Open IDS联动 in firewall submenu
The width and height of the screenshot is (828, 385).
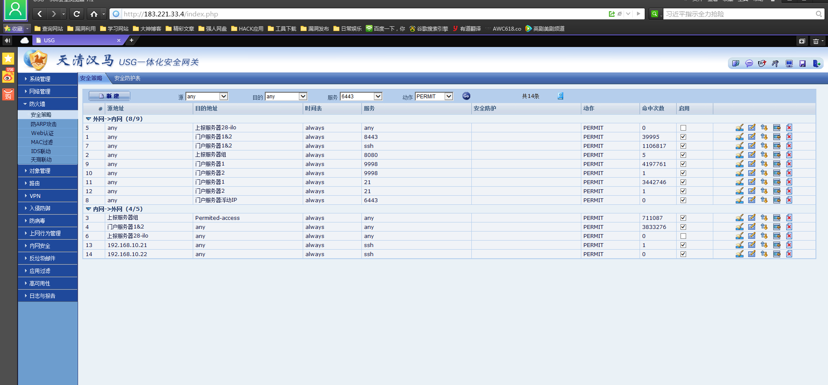(41, 151)
